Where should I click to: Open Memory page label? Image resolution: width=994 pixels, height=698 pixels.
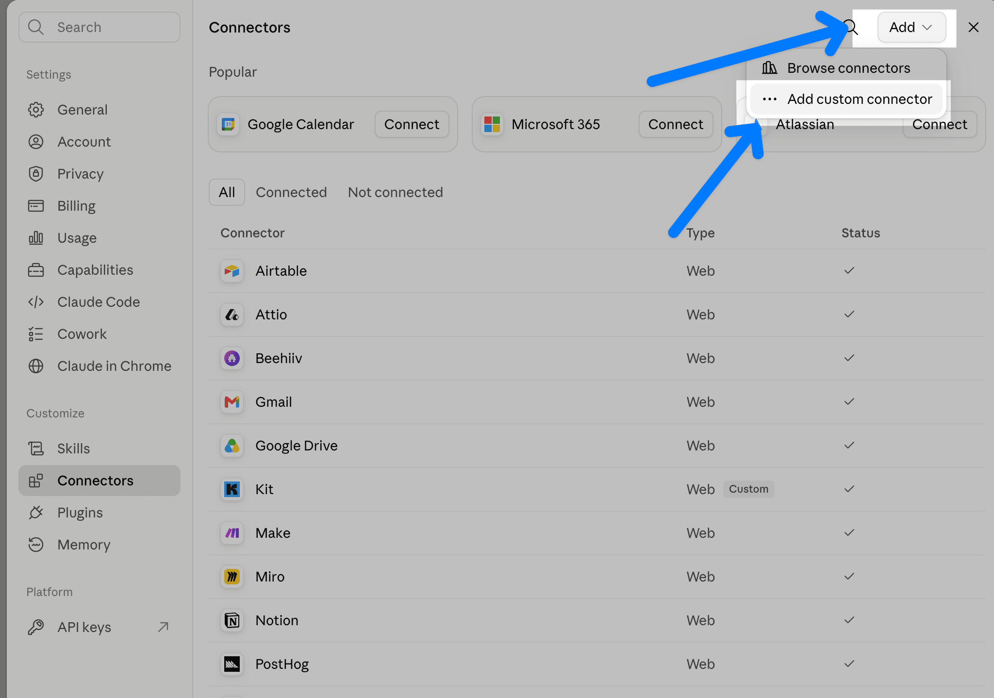pos(84,545)
